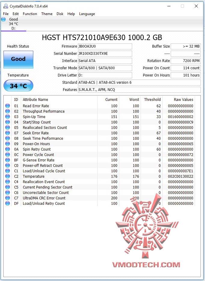
Task: Select raw value 0000000007E1
Action: [181, 171]
